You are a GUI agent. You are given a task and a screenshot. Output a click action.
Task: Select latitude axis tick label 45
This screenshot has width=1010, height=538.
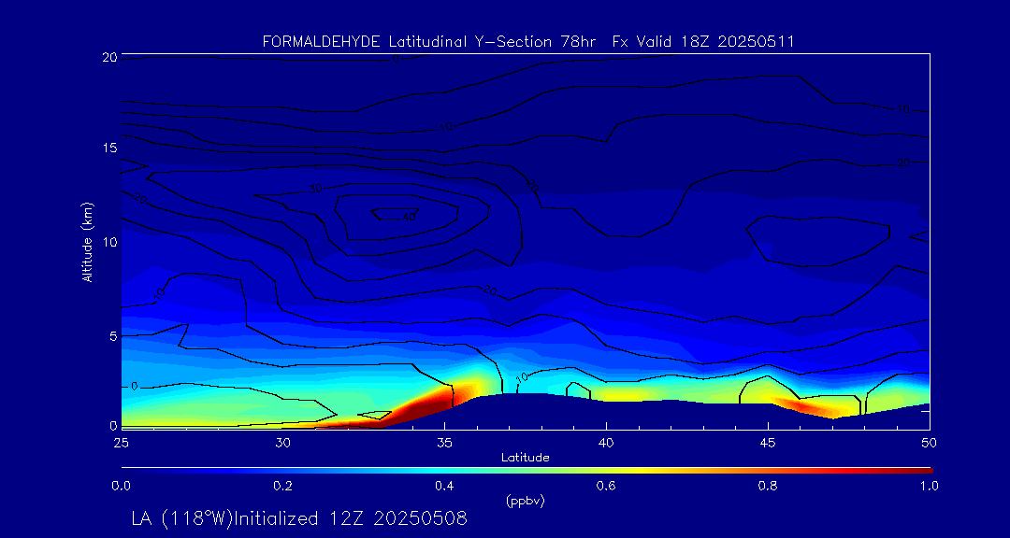click(x=768, y=443)
